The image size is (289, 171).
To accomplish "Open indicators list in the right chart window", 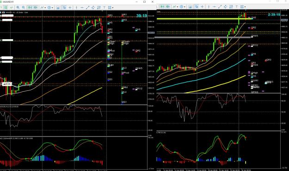I will tap(174, 7).
